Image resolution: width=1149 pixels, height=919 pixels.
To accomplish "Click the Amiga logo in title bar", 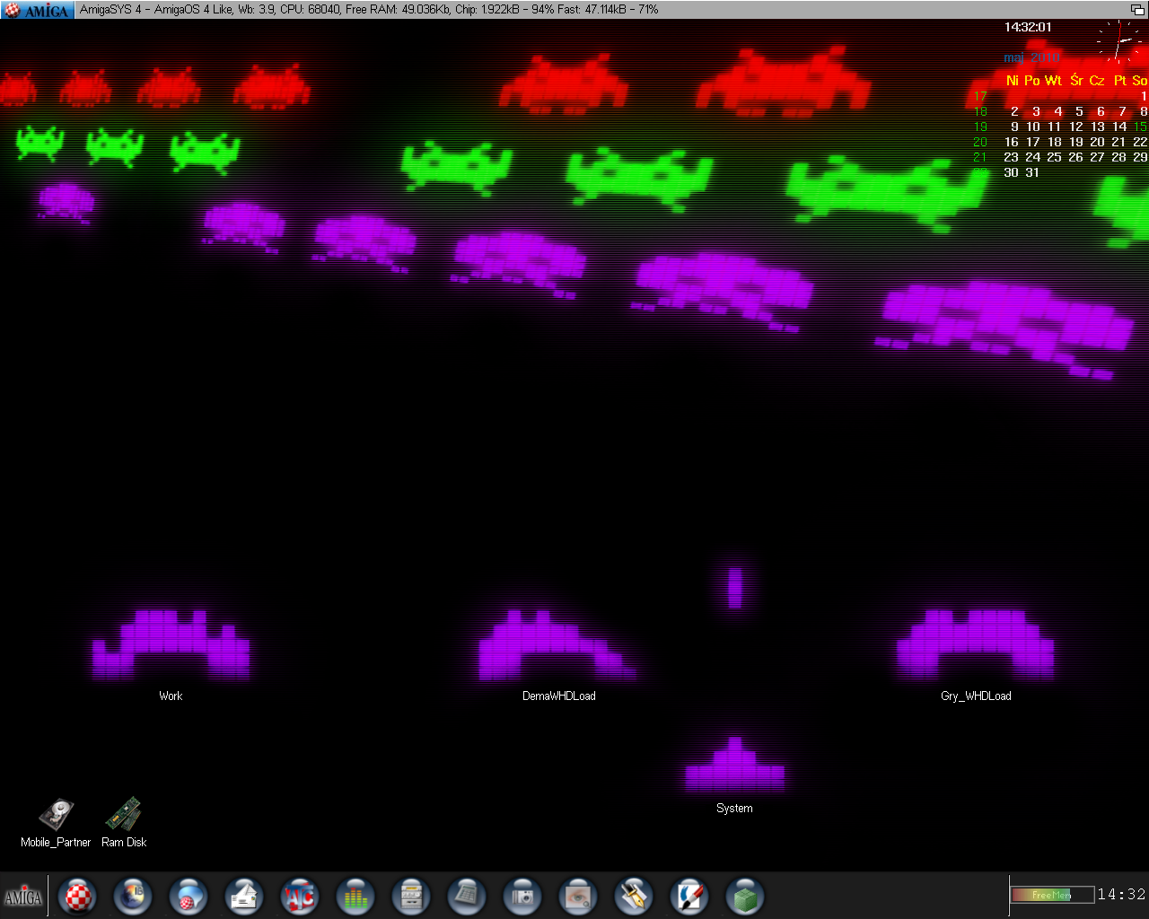I will 37,10.
